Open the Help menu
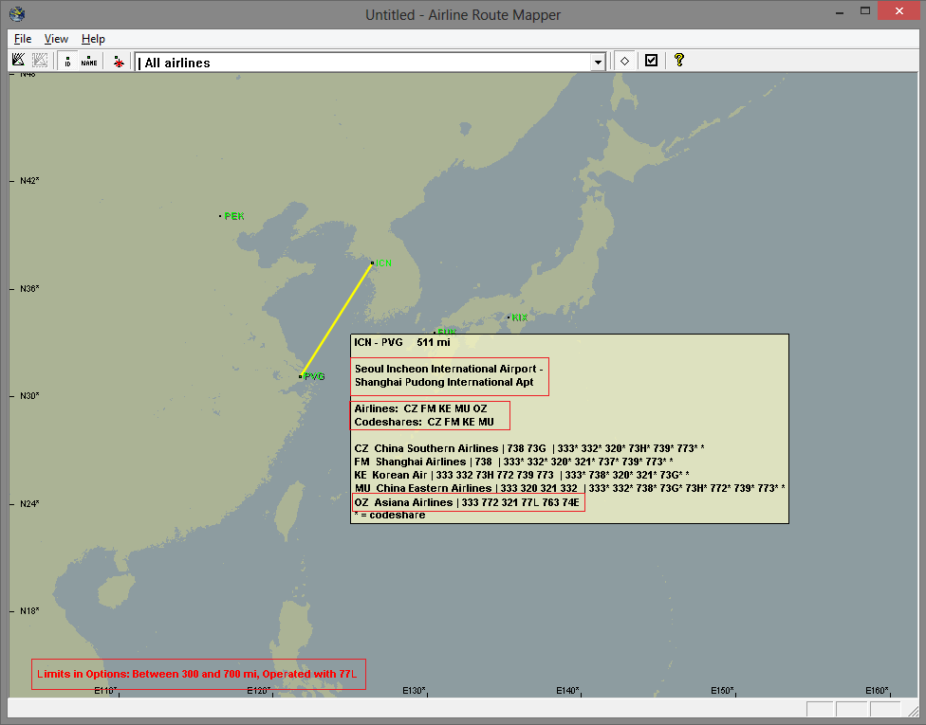 93,39
